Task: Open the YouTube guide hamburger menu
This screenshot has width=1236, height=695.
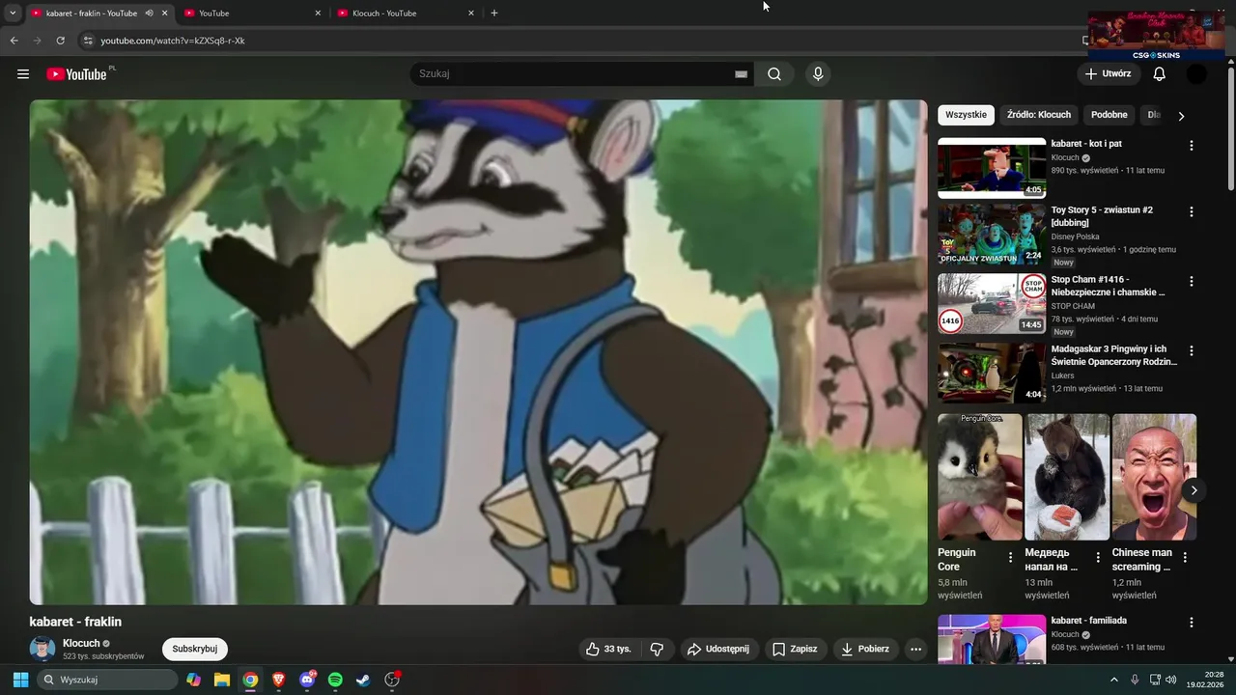Action: [23, 74]
